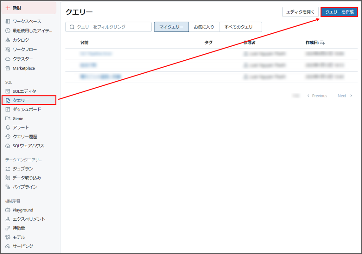
Task: Open the ダッシュボード grid icon
Action: click(8, 109)
